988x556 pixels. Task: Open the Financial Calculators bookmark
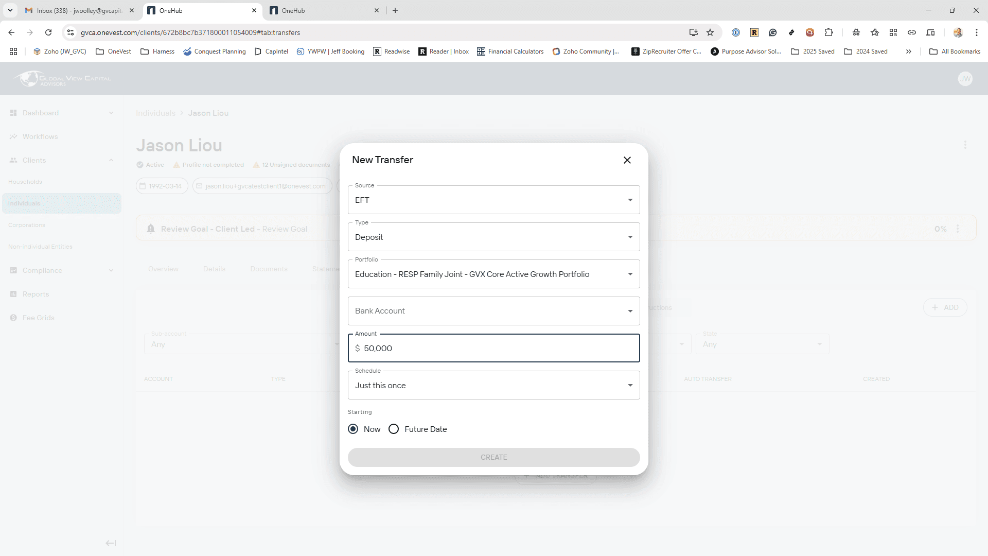510,51
